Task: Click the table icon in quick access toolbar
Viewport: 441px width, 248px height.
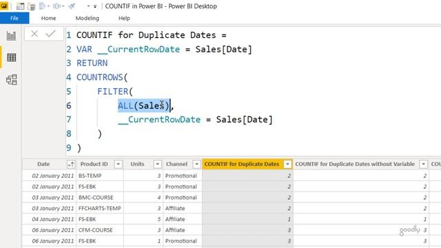Action: point(20,6)
